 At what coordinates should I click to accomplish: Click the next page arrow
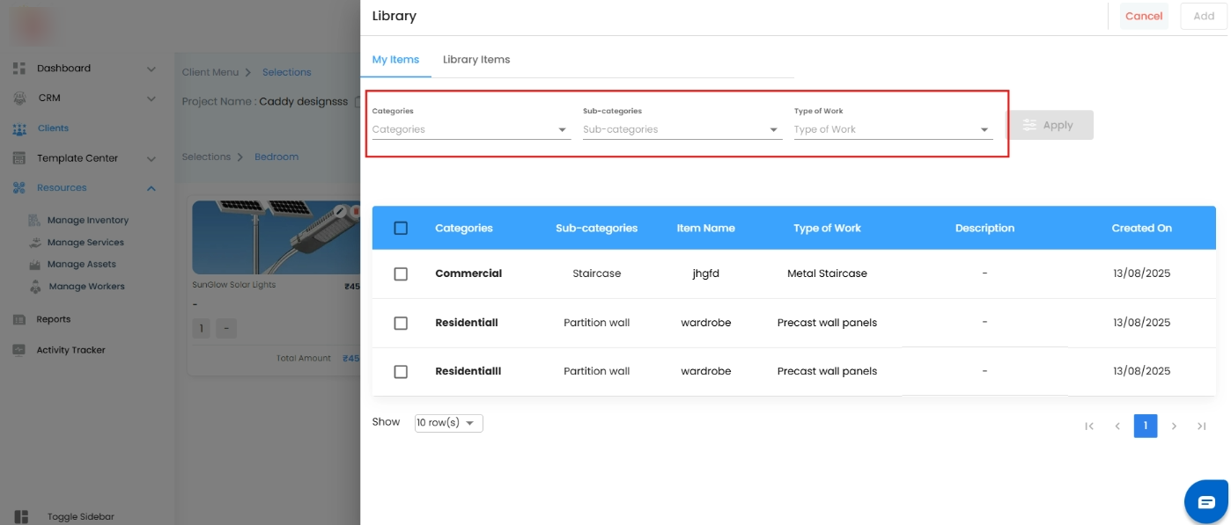[x=1174, y=427]
